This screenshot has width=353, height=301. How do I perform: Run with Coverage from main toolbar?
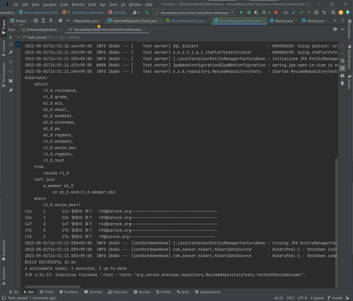pos(256,12)
